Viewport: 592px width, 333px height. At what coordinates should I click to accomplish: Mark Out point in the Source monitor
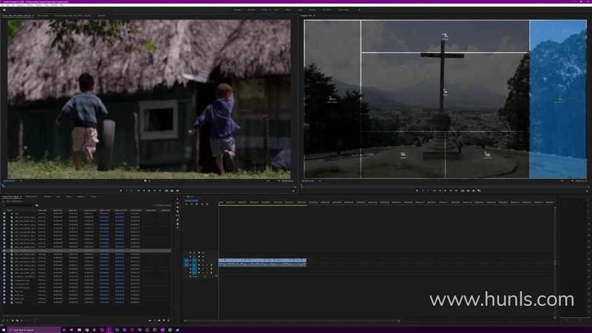point(131,191)
